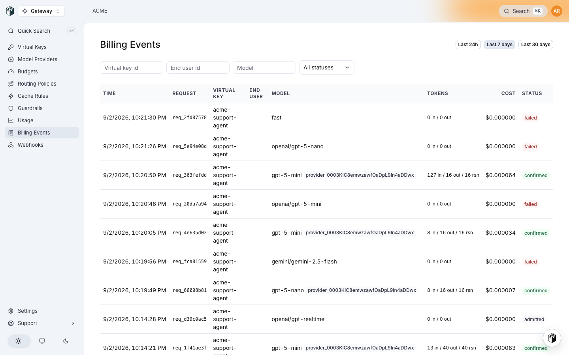This screenshot has width=569, height=355.
Task: Click the Cache Rules lightning icon
Action: pos(11,96)
